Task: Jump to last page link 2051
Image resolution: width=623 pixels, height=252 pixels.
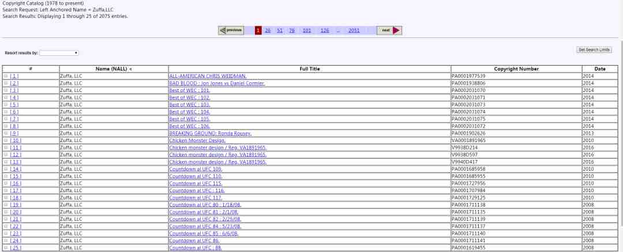Action: point(354,30)
